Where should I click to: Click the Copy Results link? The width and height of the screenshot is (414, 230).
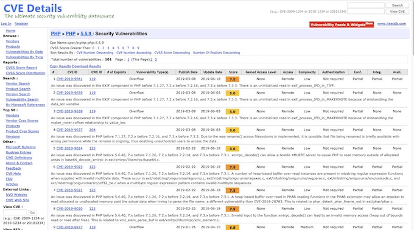coord(60,66)
